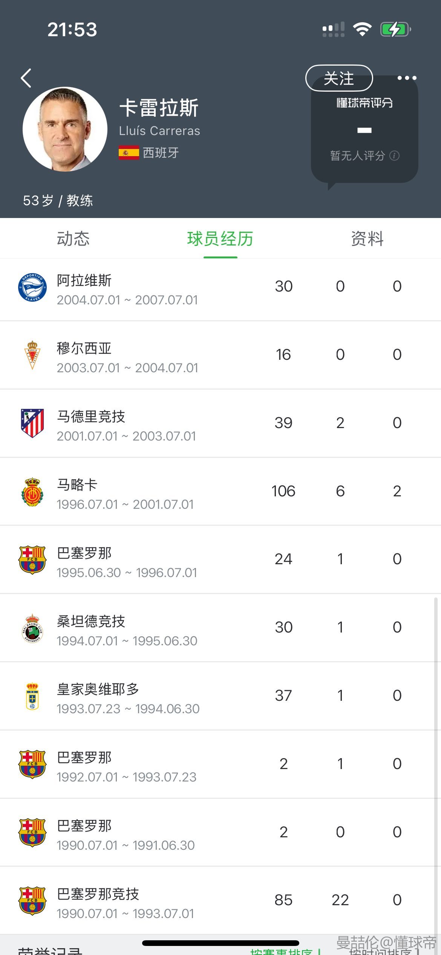The width and height of the screenshot is (441, 955).
Task: Tap the Mallorca club crest
Action: pos(32,492)
